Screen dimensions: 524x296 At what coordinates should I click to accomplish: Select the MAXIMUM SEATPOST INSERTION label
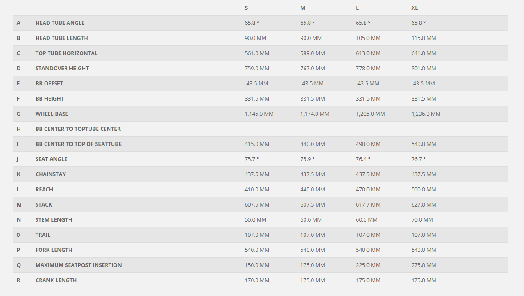78,265
